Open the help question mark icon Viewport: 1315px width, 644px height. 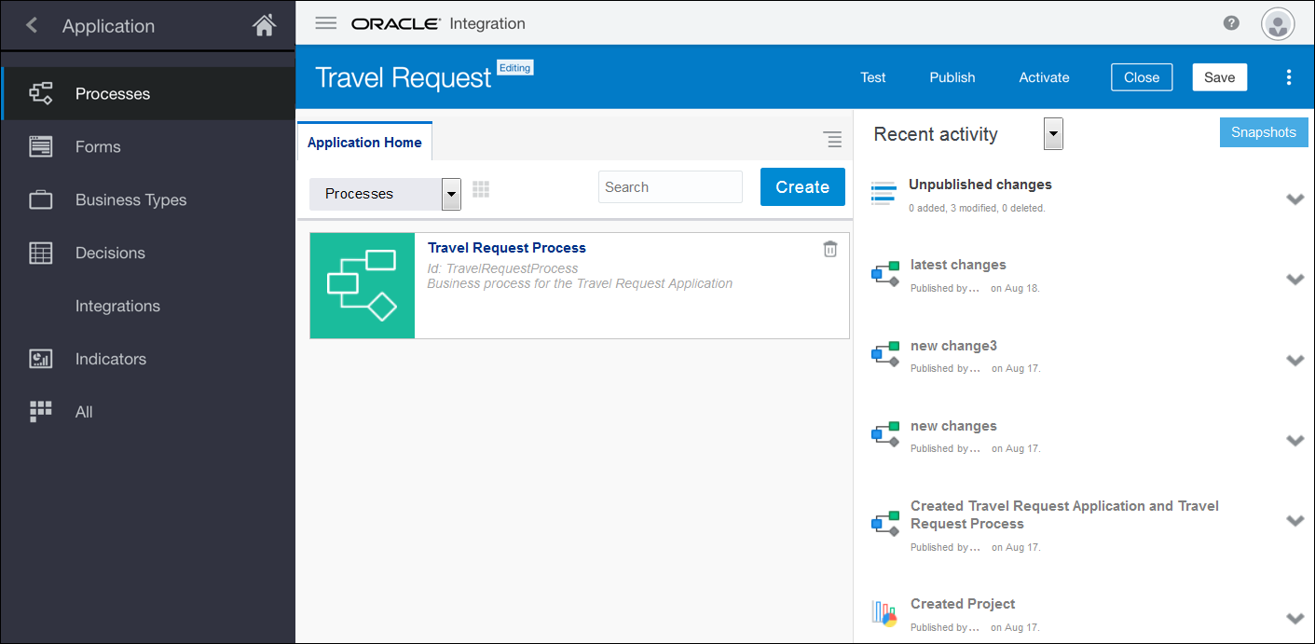[x=1231, y=23]
